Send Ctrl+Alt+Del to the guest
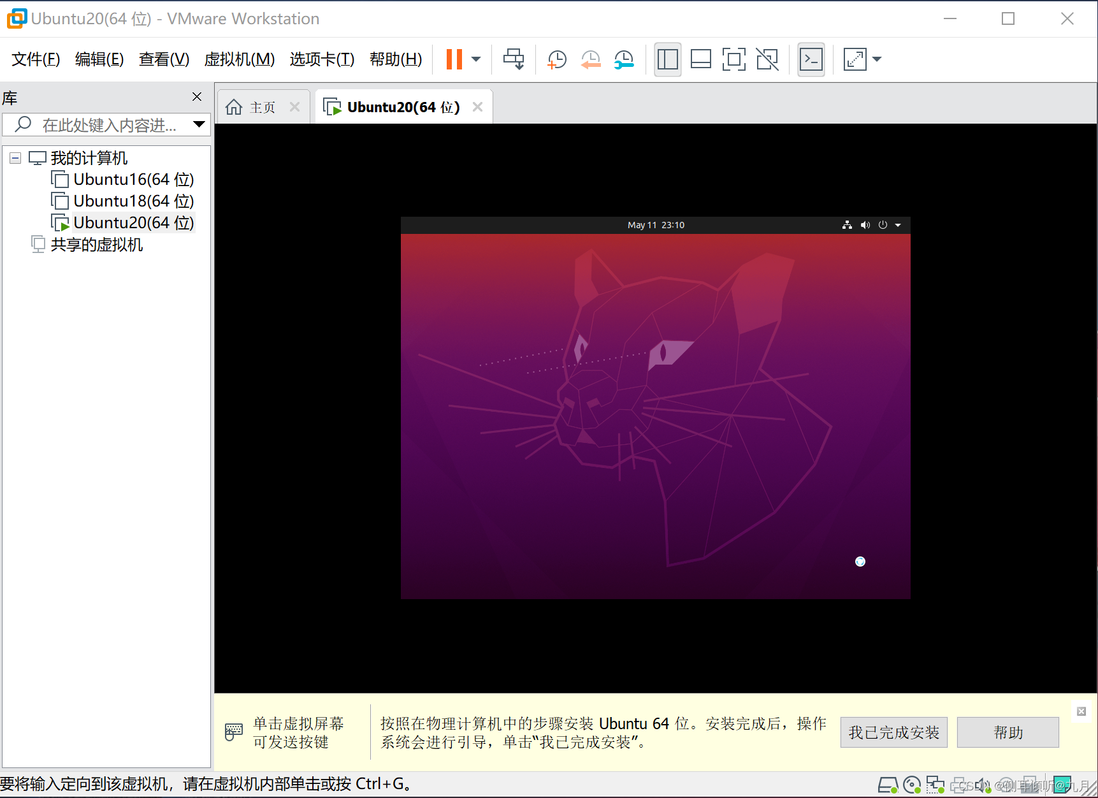The width and height of the screenshot is (1098, 798). coord(514,59)
